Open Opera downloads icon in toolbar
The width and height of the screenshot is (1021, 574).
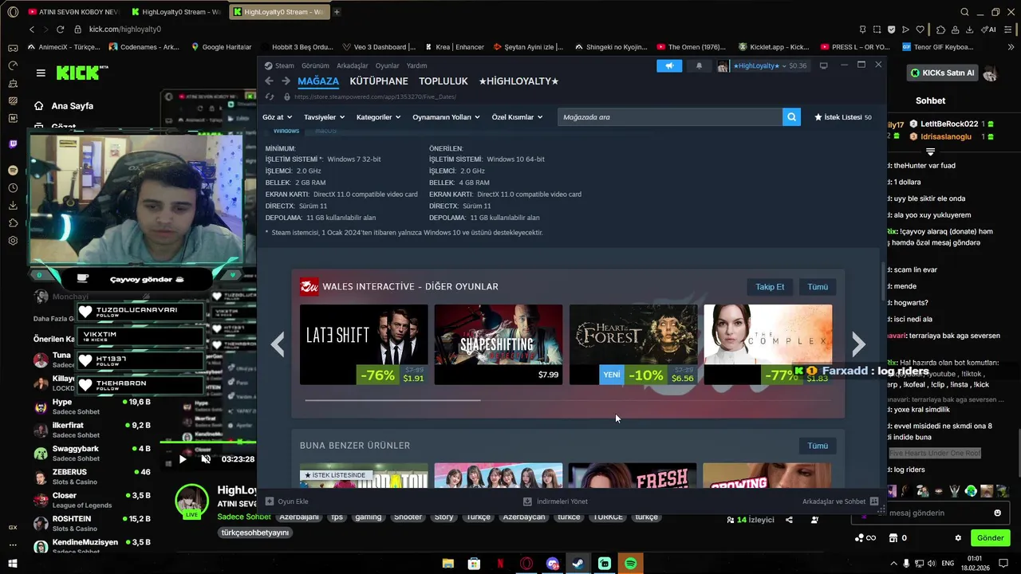pos(969,29)
